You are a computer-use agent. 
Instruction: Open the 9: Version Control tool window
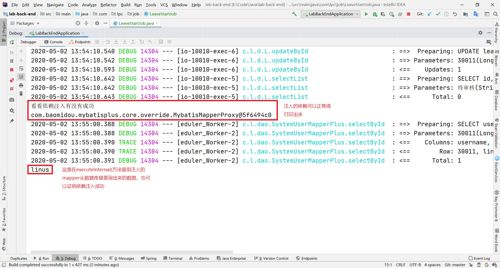coord(271,258)
